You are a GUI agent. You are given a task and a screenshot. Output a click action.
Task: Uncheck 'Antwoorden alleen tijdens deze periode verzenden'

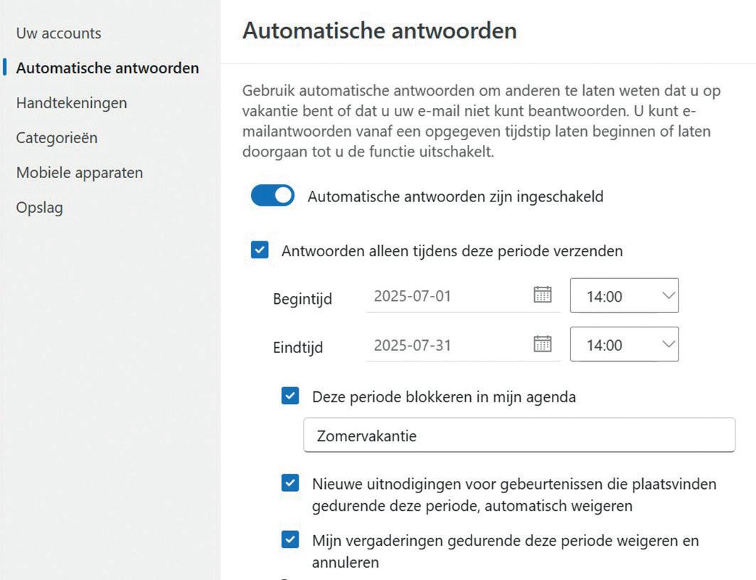(260, 251)
